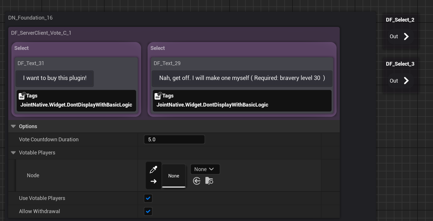Click the Out pin arrow on DF_Select_2
Screen dimensions: 433x221
click(406, 36)
